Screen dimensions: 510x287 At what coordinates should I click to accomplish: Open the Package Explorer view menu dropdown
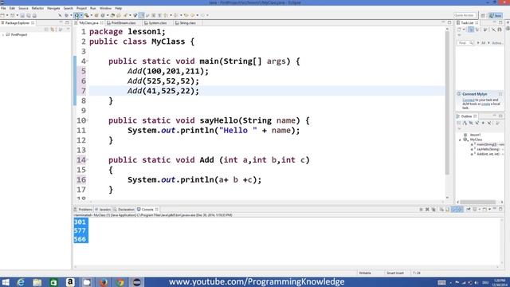point(68,29)
